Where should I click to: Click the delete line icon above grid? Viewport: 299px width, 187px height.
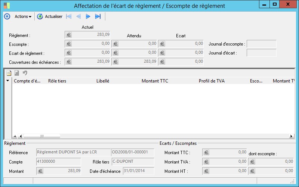(17, 73)
